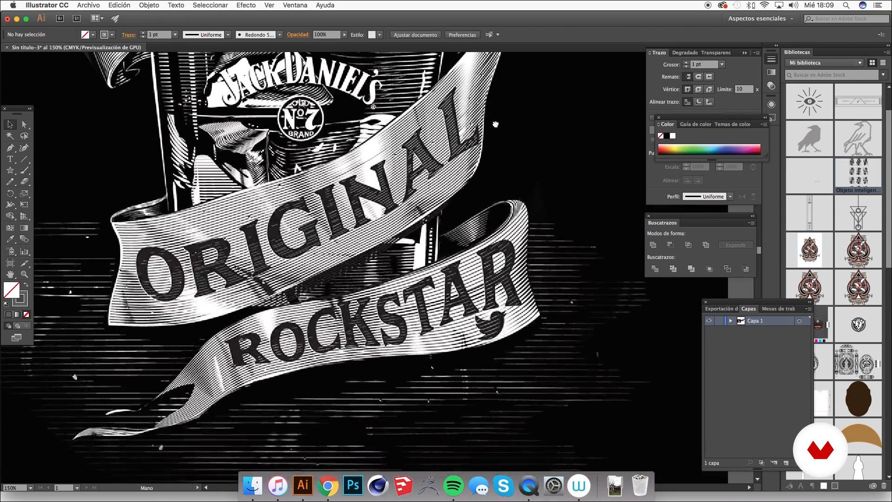Activate the Rotate tool
This screenshot has width=892, height=502.
(x=10, y=193)
